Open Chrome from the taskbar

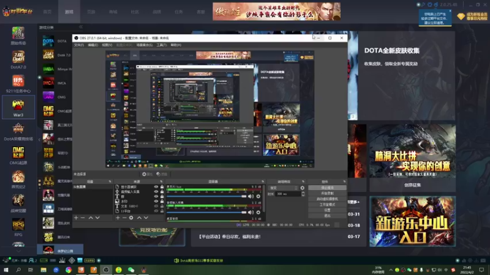[x=69, y=269]
